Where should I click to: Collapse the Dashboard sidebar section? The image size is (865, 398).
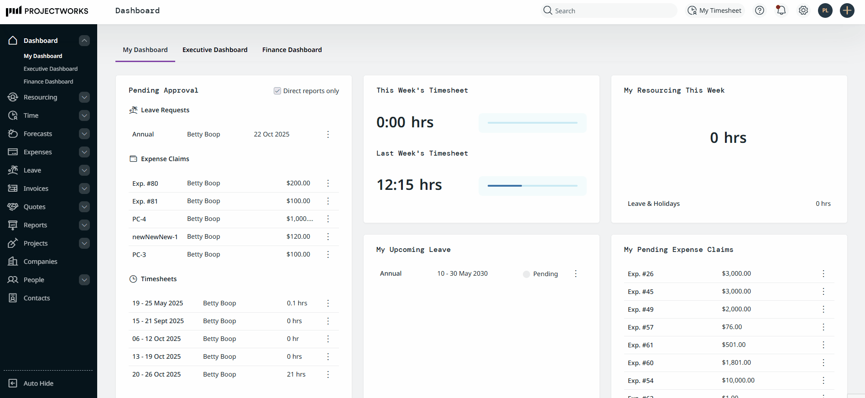pyautogui.click(x=84, y=41)
